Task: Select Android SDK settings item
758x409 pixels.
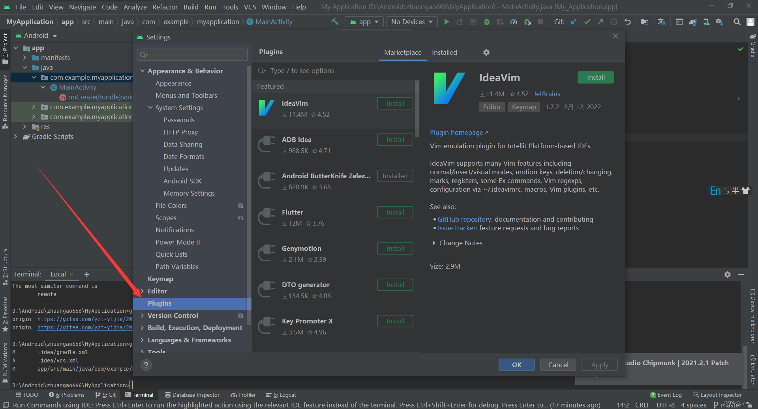Action: 182,181
